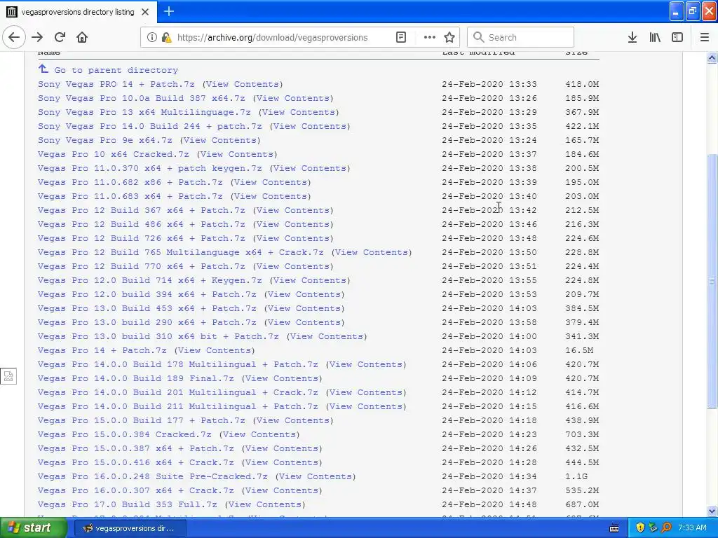Viewport: 718px width, 538px height.
Task: Open Sony Vegas Pro 13 x64 Multilinguage.7z
Action: (x=144, y=112)
